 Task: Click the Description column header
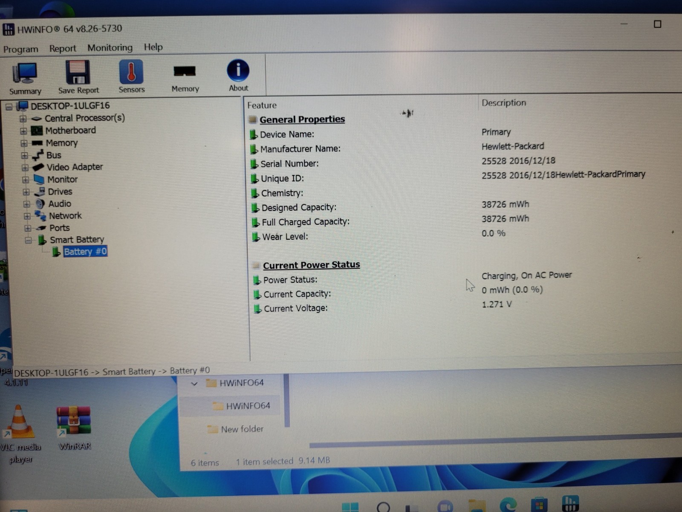tap(504, 103)
